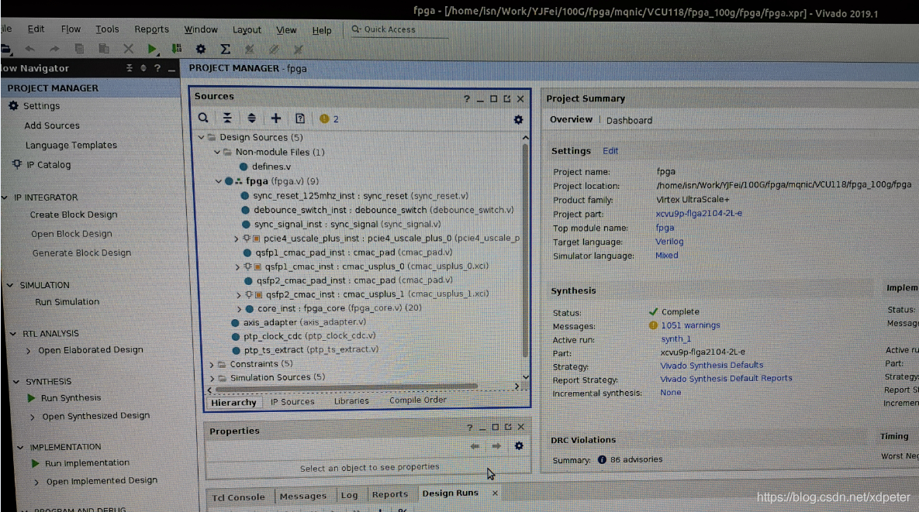
Task: Show the 2 warnings in Sources
Action: click(329, 119)
